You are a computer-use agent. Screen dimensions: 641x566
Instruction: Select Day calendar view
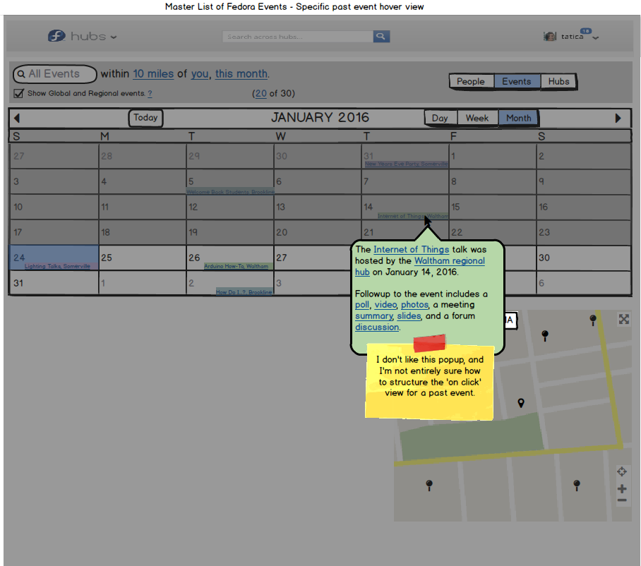(440, 118)
